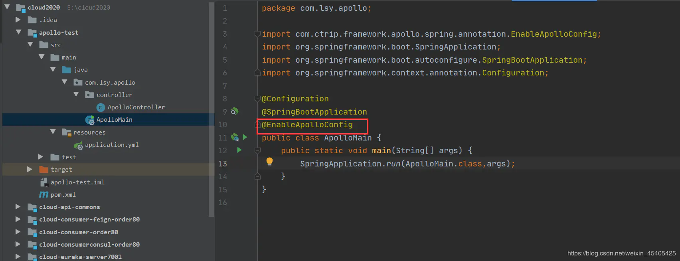Image resolution: width=680 pixels, height=261 pixels.
Task: Select cloud-consumer-feign-order80 module
Action: tap(89, 219)
